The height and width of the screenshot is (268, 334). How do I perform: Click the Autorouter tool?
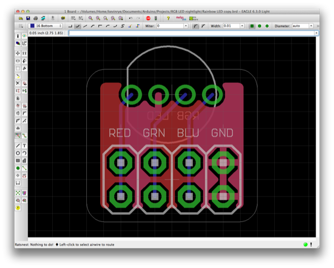24,193
